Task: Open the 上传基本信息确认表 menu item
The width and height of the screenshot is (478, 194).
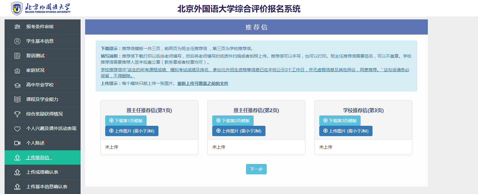Action: 43,187
